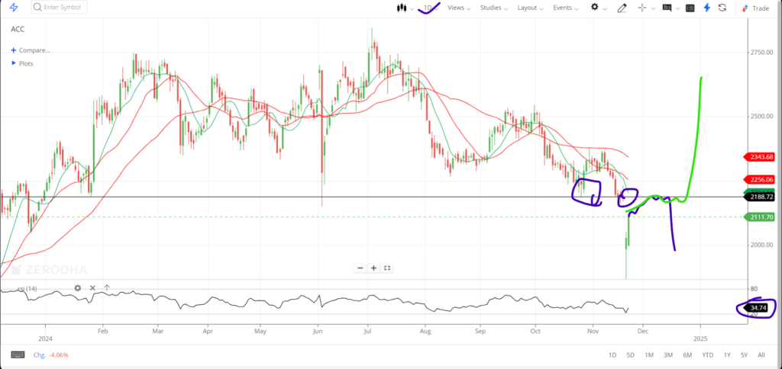Viewport: 782px width, 369px height.
Task: Click the Compare... plus link
Action: tap(31, 50)
